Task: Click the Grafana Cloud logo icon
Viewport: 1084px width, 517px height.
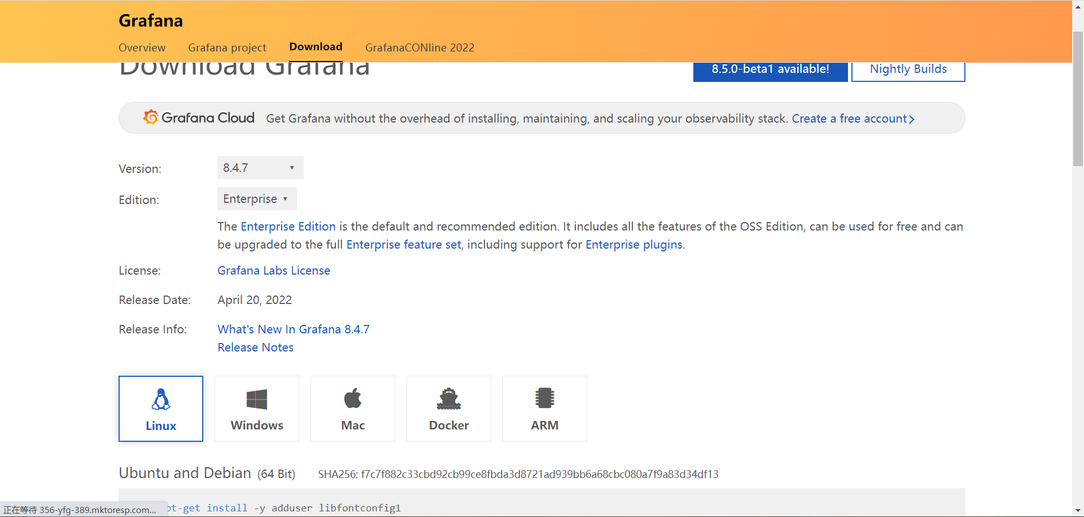Action: [x=150, y=117]
